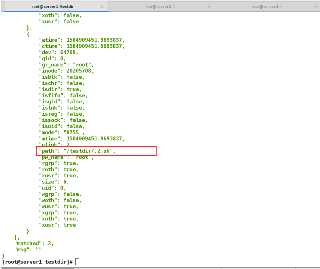
Task: Click the "rgrp": true line
Action: coord(58,163)
